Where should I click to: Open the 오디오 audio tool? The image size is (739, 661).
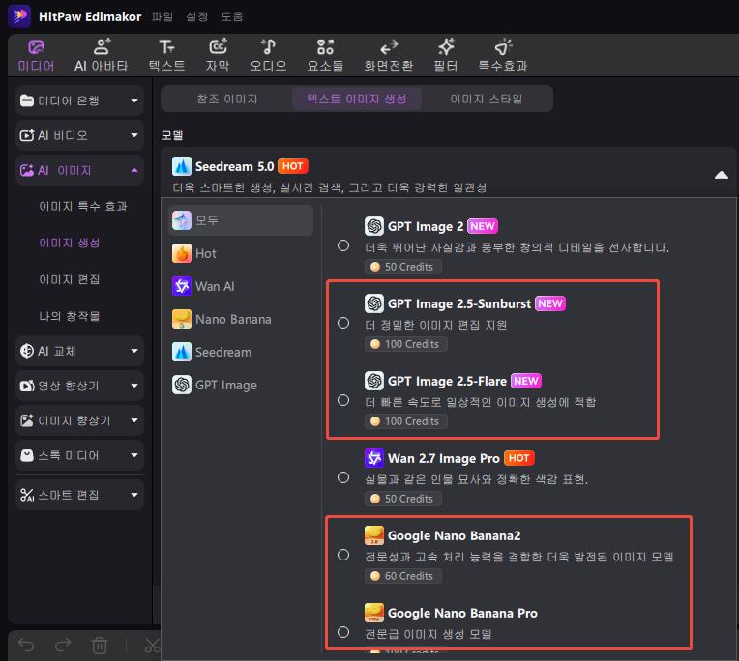pyautogui.click(x=268, y=55)
